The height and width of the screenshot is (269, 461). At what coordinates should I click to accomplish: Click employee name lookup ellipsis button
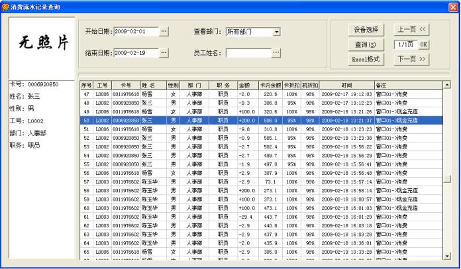click(x=276, y=52)
